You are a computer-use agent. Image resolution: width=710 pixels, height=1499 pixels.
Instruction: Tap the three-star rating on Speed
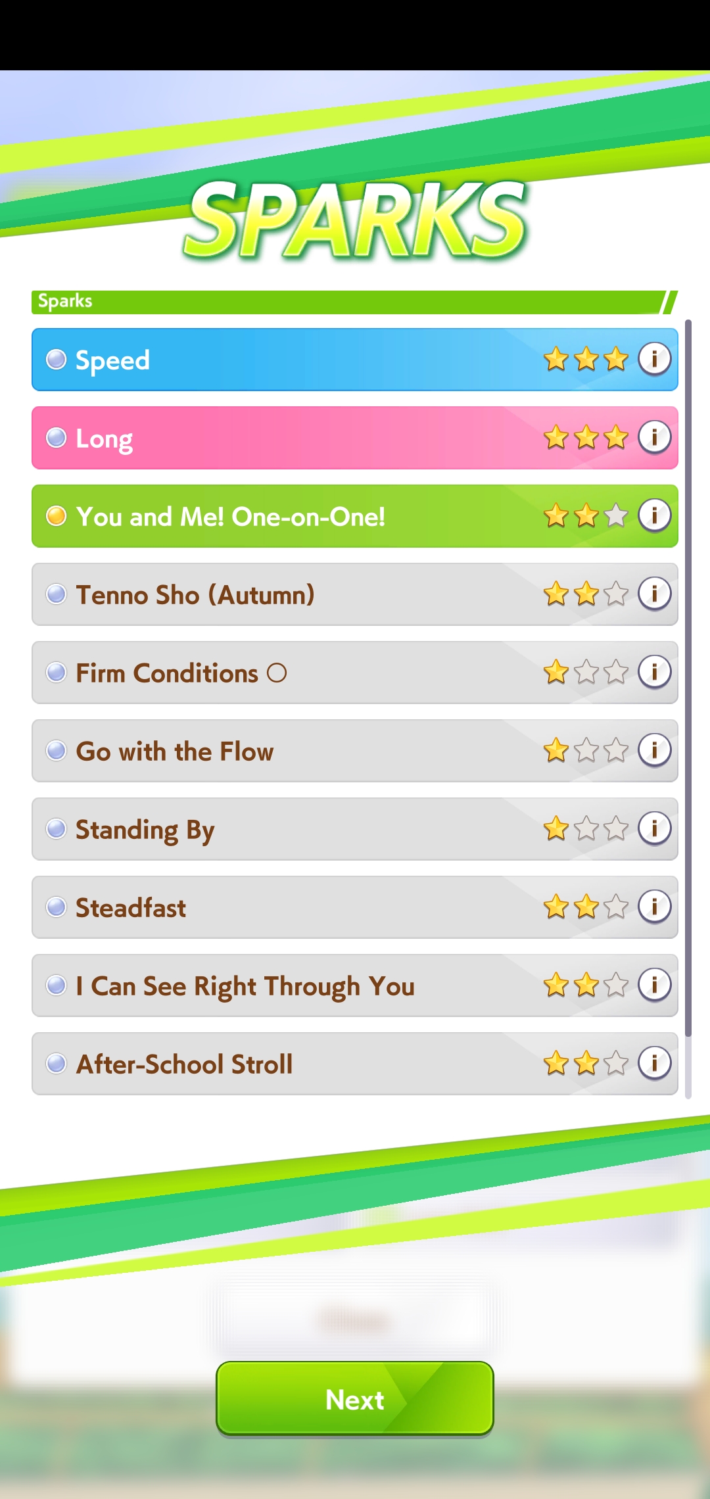tap(586, 359)
